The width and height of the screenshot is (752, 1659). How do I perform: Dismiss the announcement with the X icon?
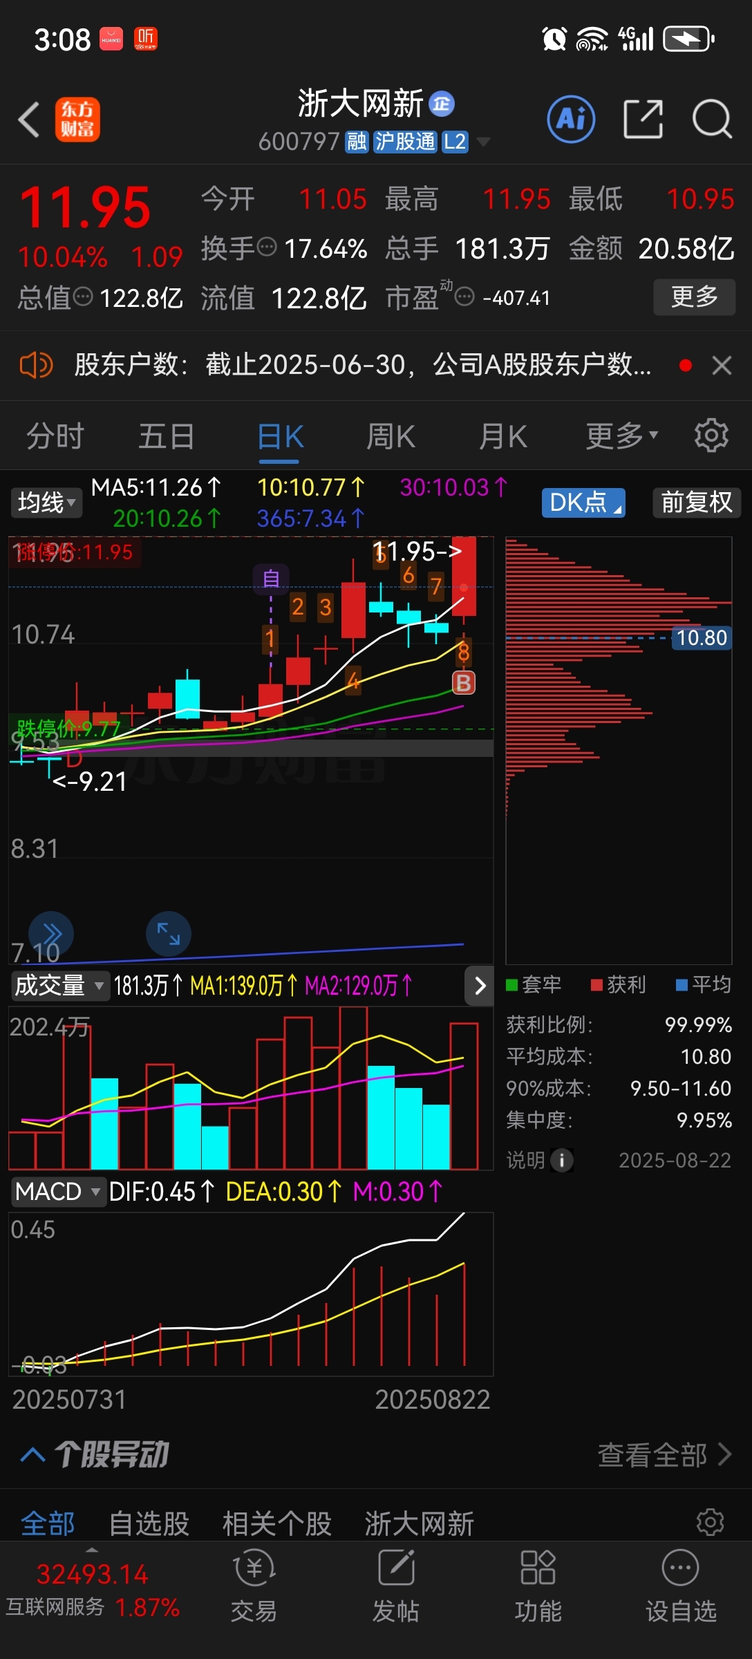pos(722,365)
